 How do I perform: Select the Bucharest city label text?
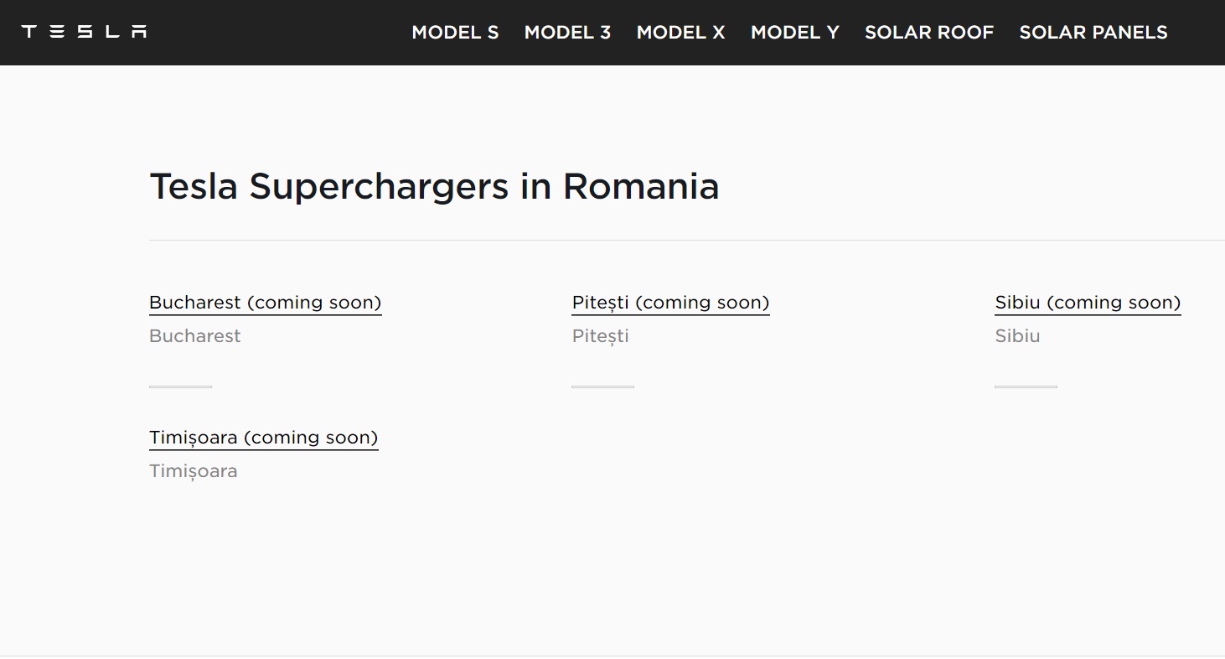coord(194,335)
